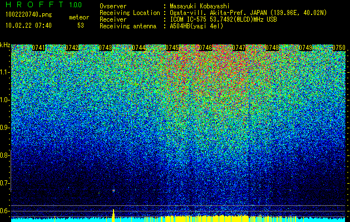
Task: Click the Ovserver label
Action: point(113,6)
